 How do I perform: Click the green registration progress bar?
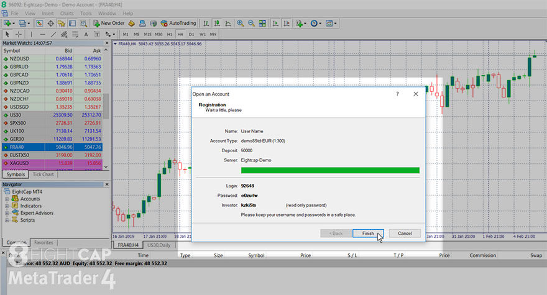click(330, 170)
